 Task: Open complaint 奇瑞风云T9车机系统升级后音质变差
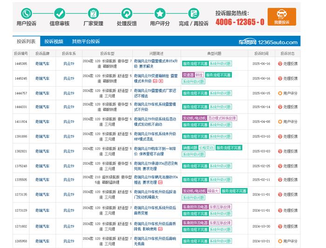point(155,210)
